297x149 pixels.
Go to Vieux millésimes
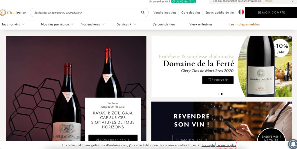coord(201,24)
